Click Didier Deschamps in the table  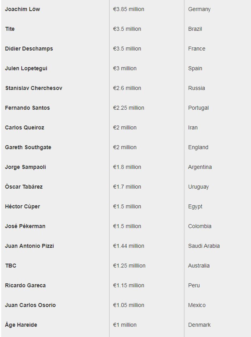click(x=29, y=49)
